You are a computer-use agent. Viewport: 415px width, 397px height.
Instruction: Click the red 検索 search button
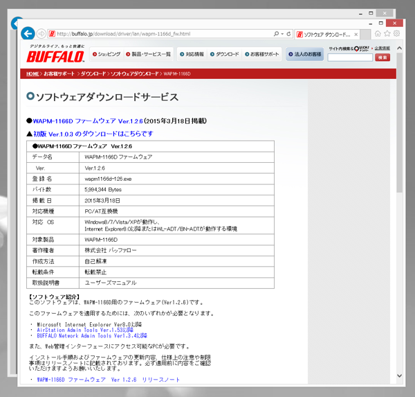(382, 58)
